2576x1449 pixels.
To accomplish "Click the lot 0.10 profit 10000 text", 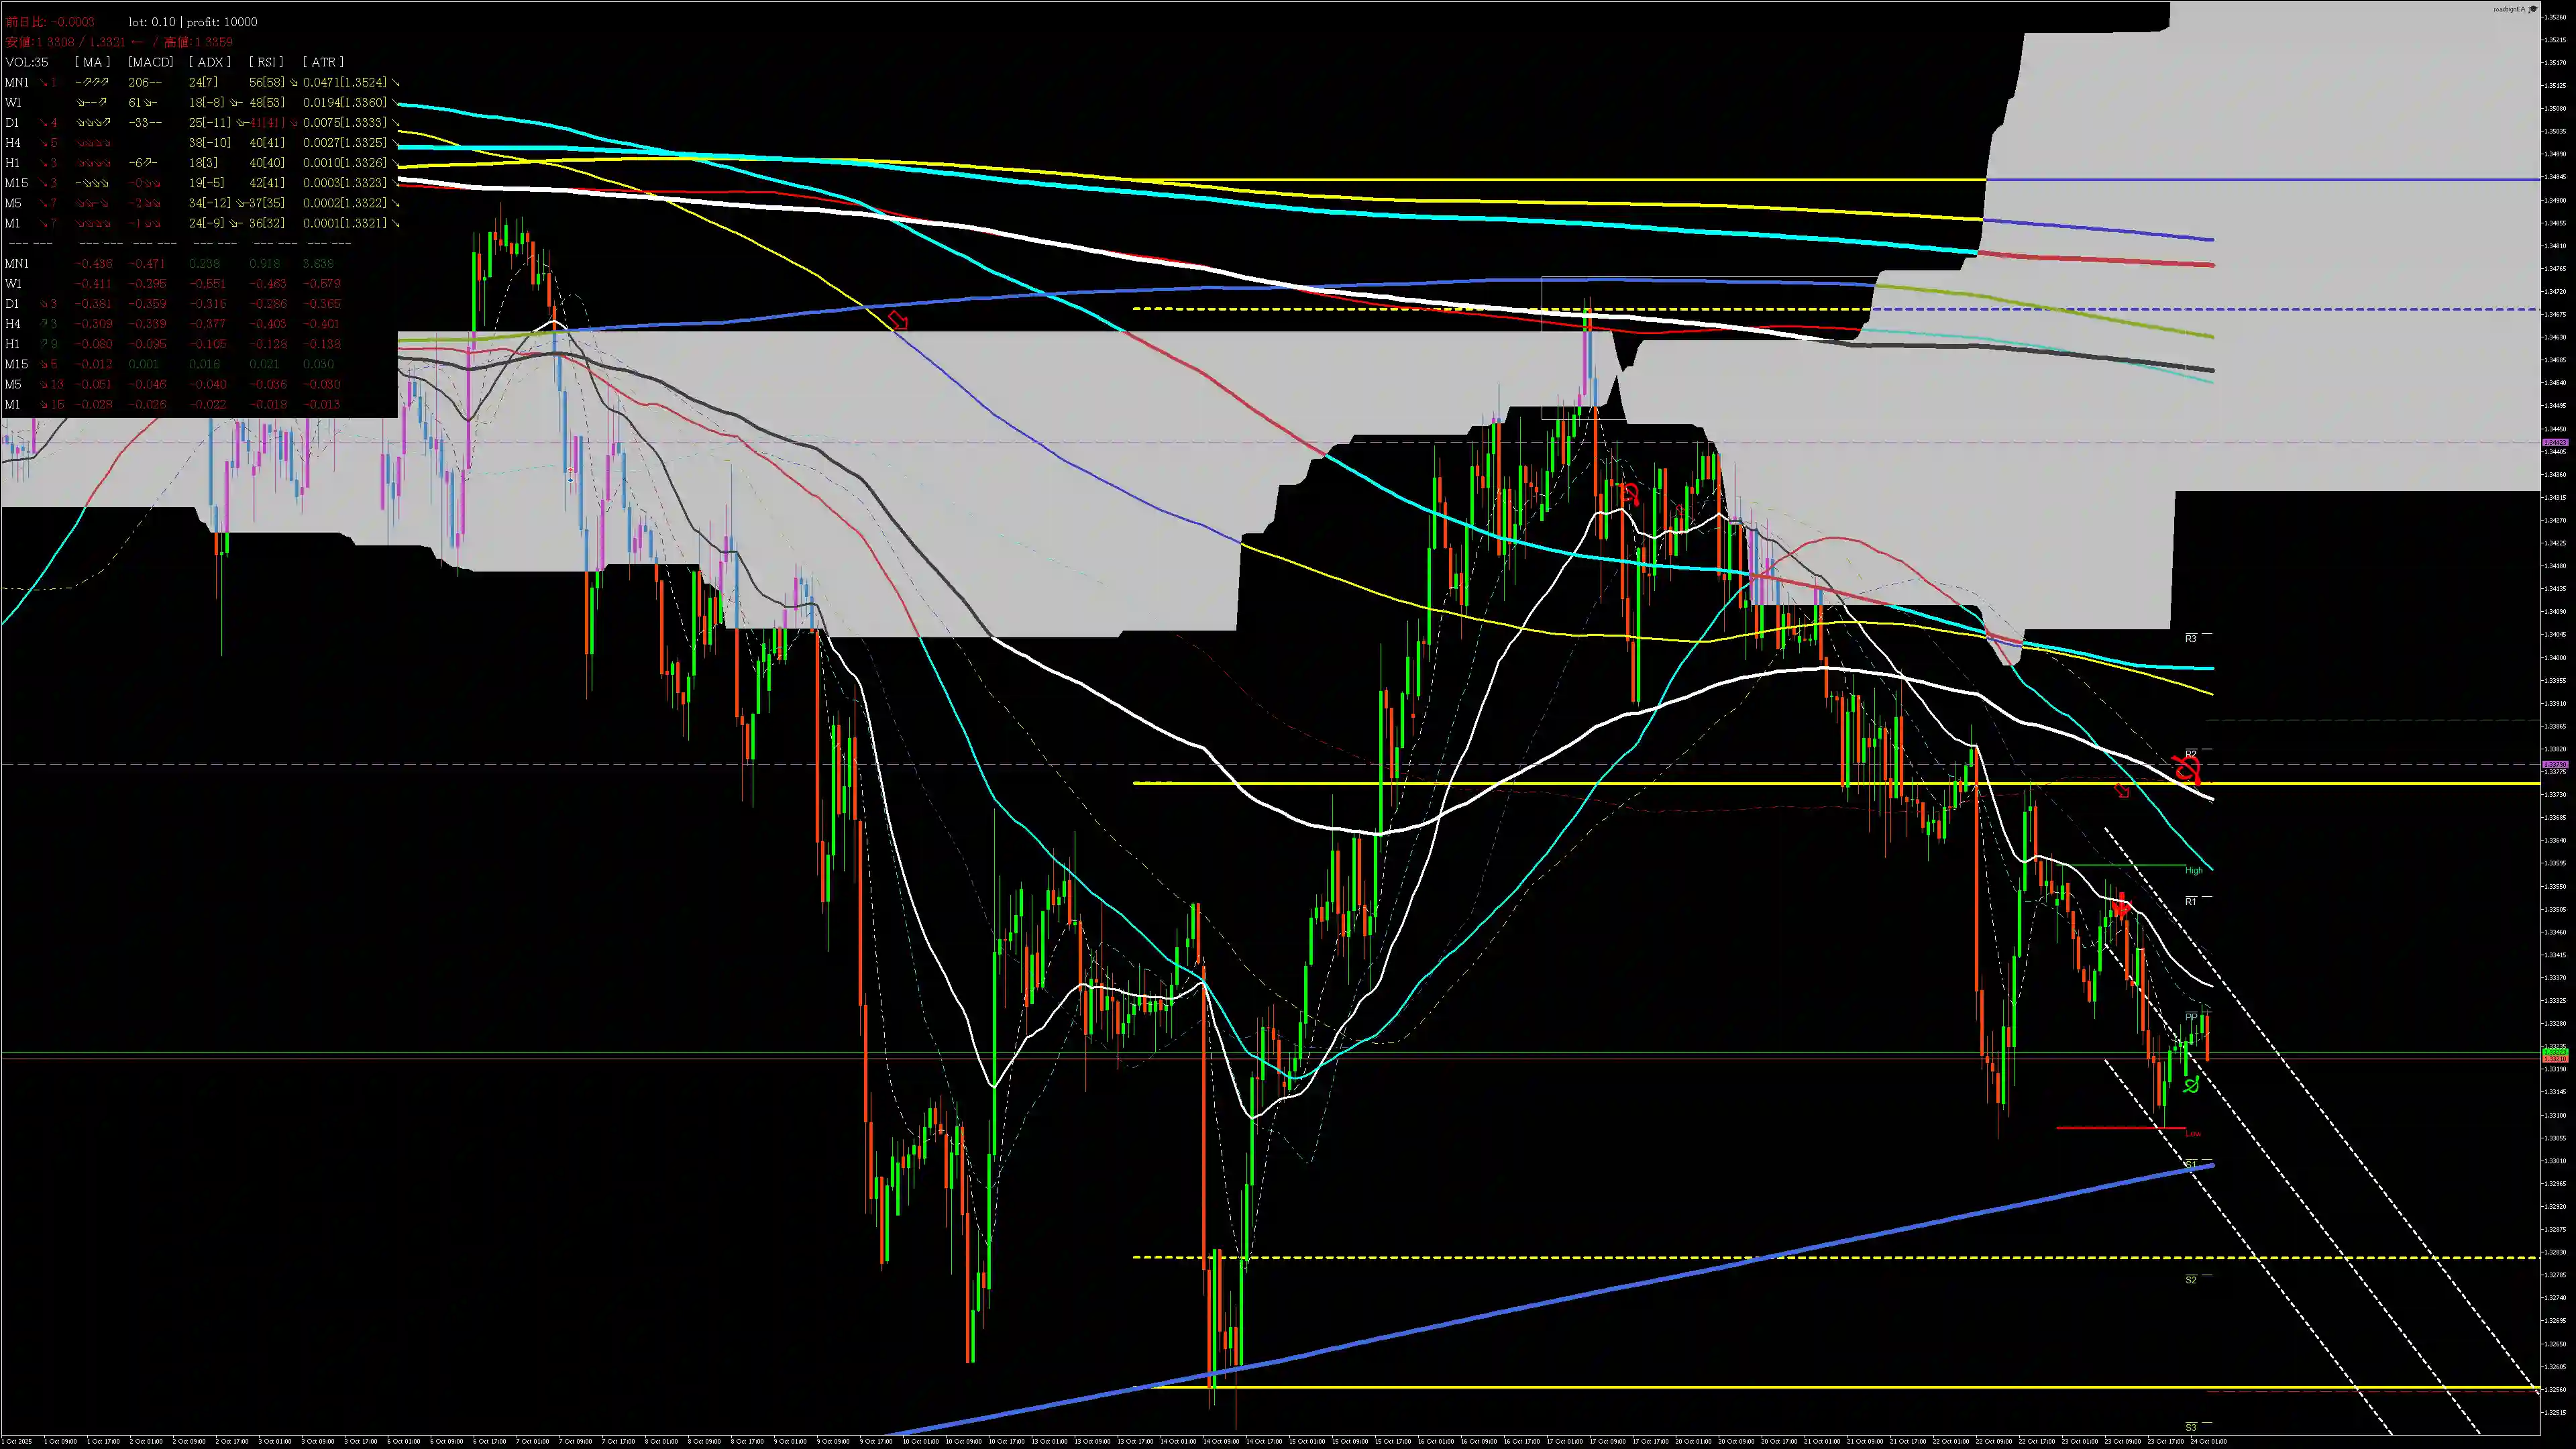I will pos(193,22).
